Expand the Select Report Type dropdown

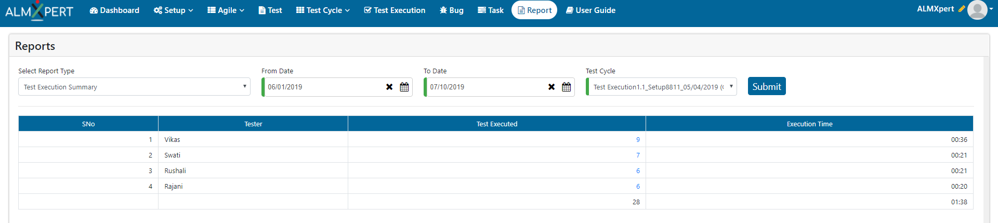coord(134,87)
